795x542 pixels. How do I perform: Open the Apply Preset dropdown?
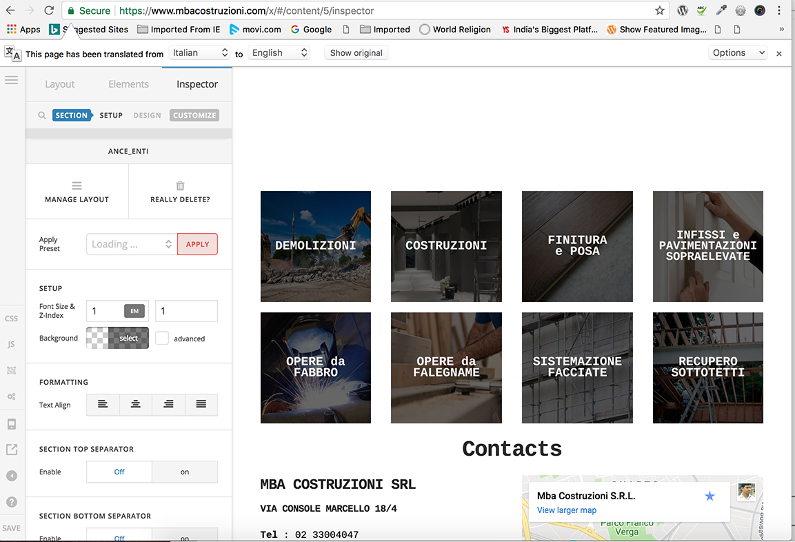pos(131,244)
